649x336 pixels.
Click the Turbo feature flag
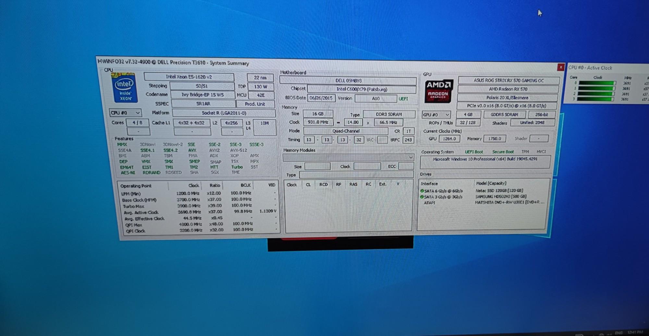pos(237,167)
